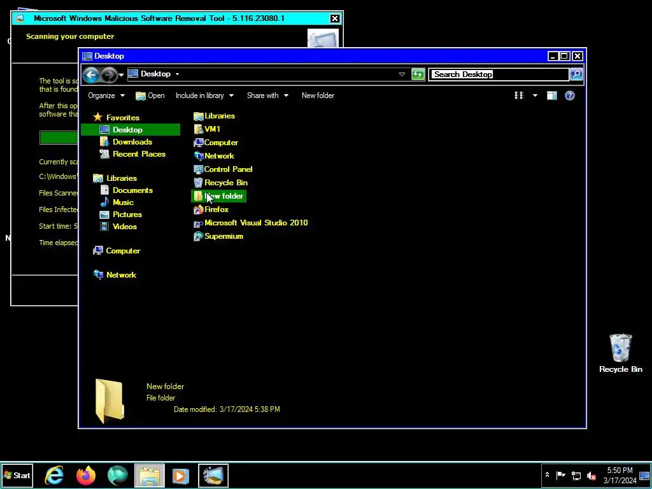Close the Malicious Software Removal Tool window

(x=335, y=18)
